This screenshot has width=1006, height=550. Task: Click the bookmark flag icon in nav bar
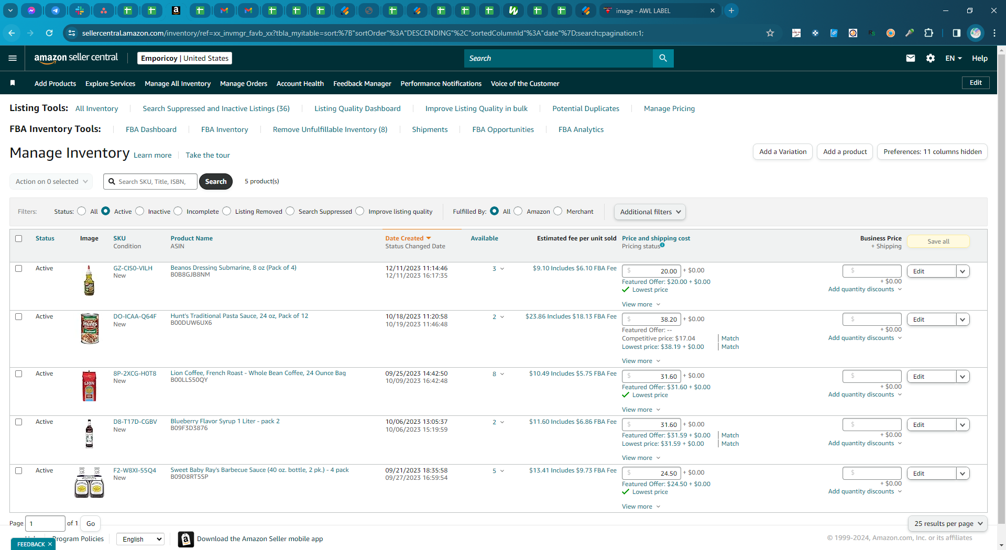click(x=13, y=83)
